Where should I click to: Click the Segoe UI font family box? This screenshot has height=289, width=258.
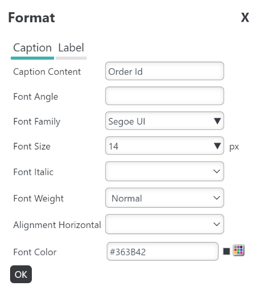click(x=165, y=121)
